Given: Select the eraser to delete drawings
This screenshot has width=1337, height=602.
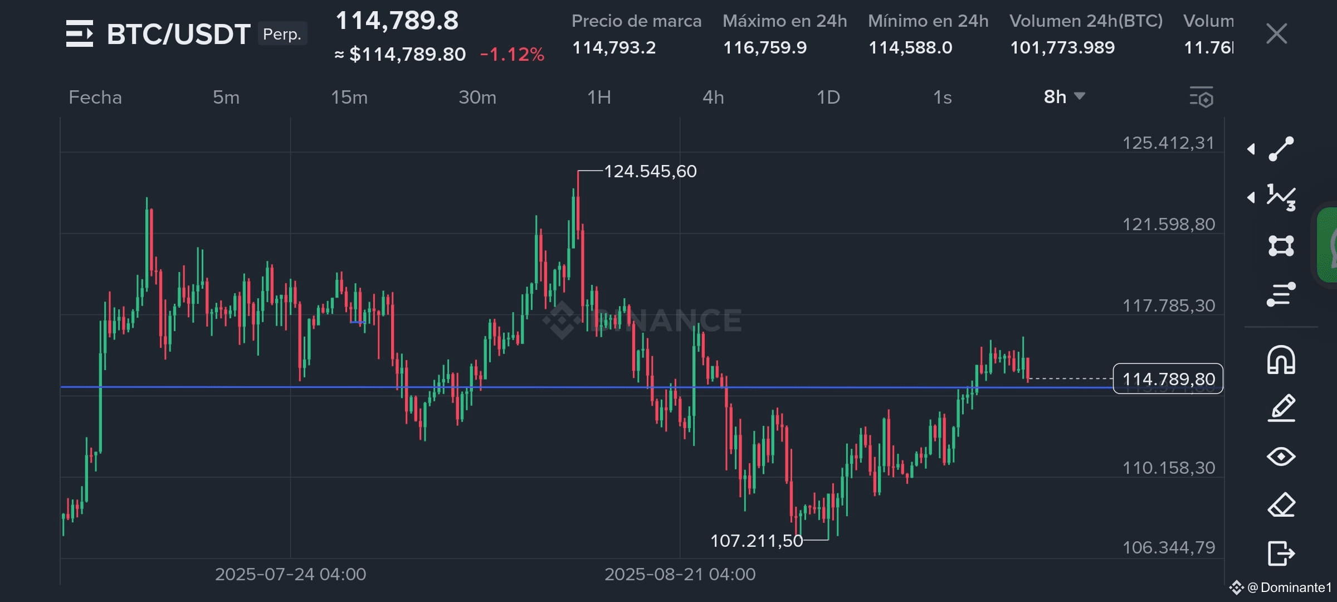Looking at the screenshot, I should point(1281,505).
